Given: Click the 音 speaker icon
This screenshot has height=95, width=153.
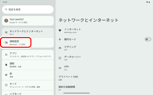Looking at the screenshot, I should point(6,75).
